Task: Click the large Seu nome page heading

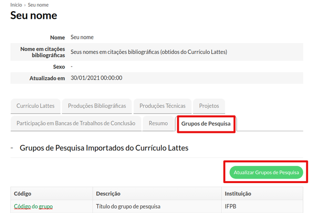Action: [33, 16]
